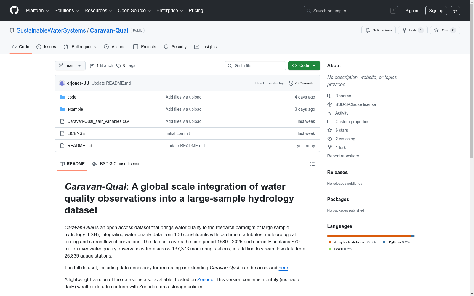This screenshot has height=296, width=474.
Task: Click the license scale icon in About
Action: (x=330, y=104)
